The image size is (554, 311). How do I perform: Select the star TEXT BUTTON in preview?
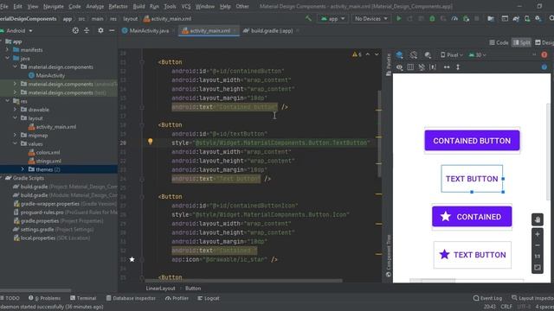[472, 255]
